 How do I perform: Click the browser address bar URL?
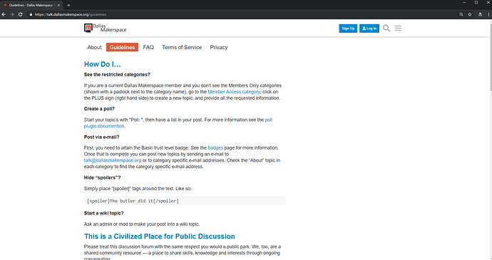pos(71,14)
